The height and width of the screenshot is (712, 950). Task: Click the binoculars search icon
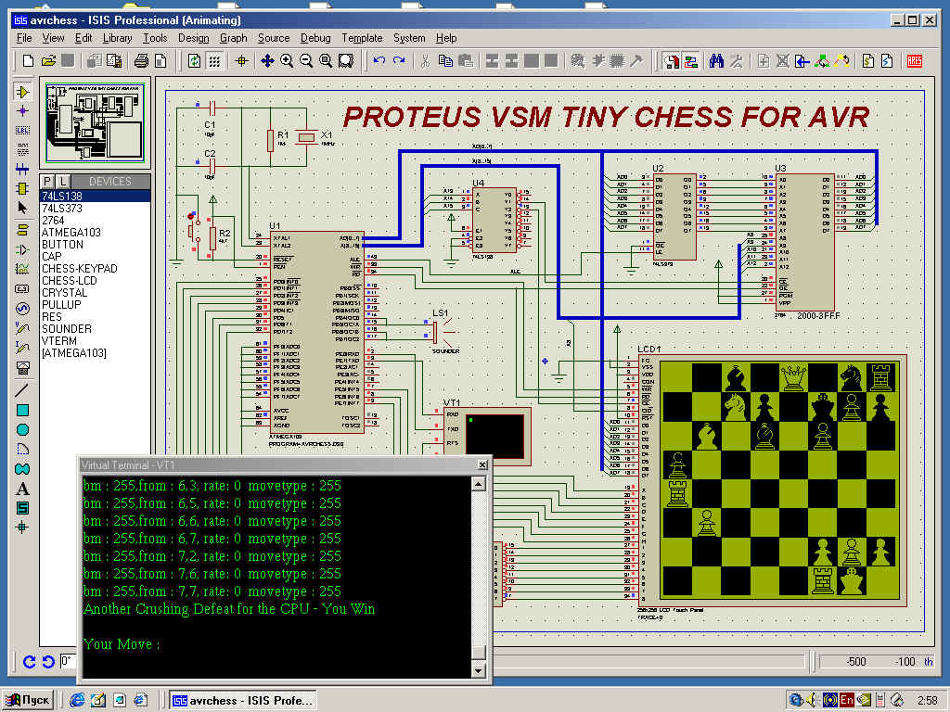pyautogui.click(x=716, y=61)
